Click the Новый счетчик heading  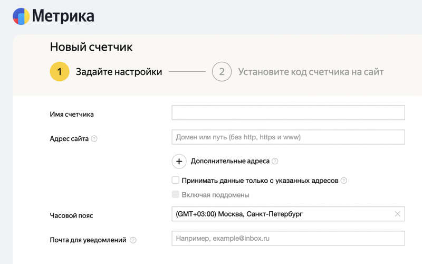(91, 47)
